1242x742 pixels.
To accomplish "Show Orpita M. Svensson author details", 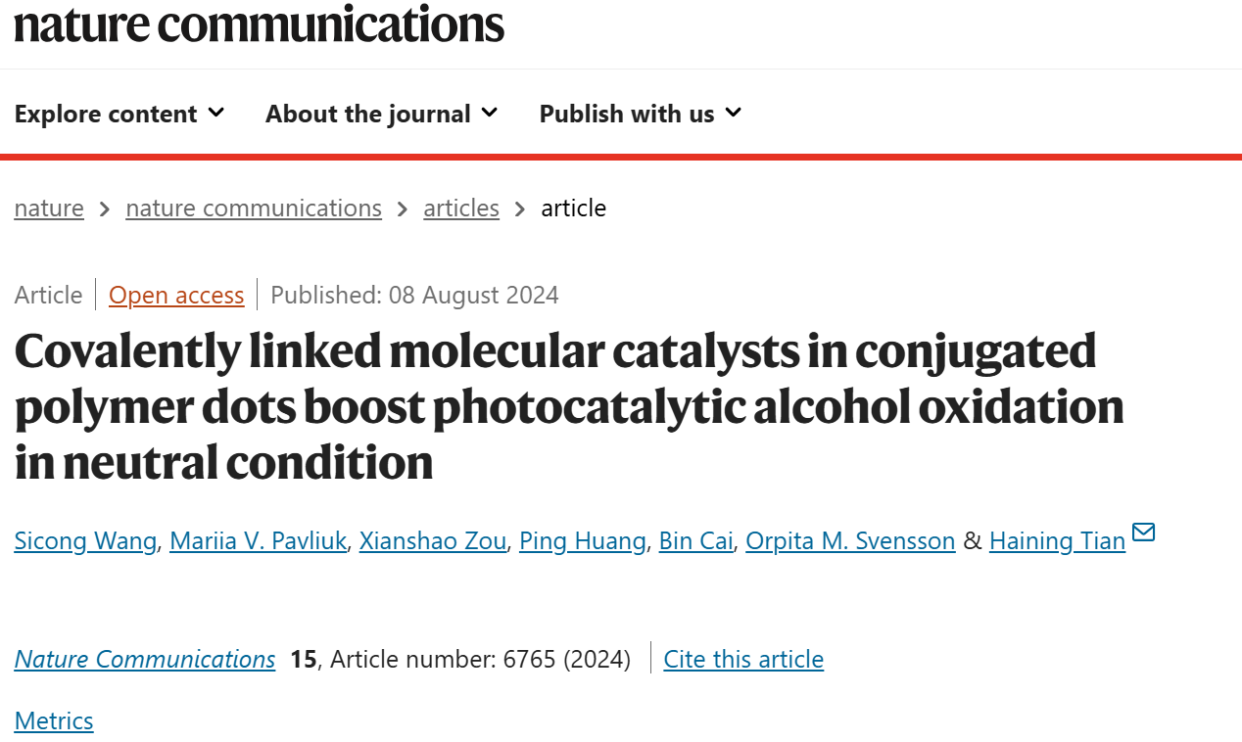I will pos(850,540).
